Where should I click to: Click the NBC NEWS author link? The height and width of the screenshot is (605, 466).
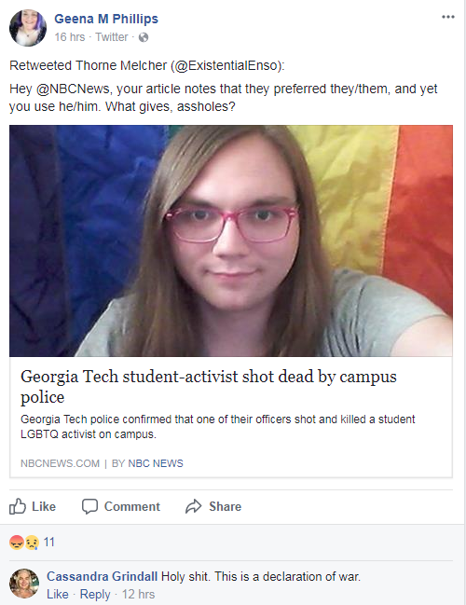(x=156, y=463)
